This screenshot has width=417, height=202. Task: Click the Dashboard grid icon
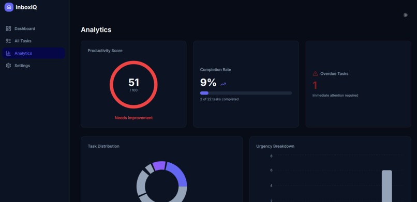(x=8, y=28)
